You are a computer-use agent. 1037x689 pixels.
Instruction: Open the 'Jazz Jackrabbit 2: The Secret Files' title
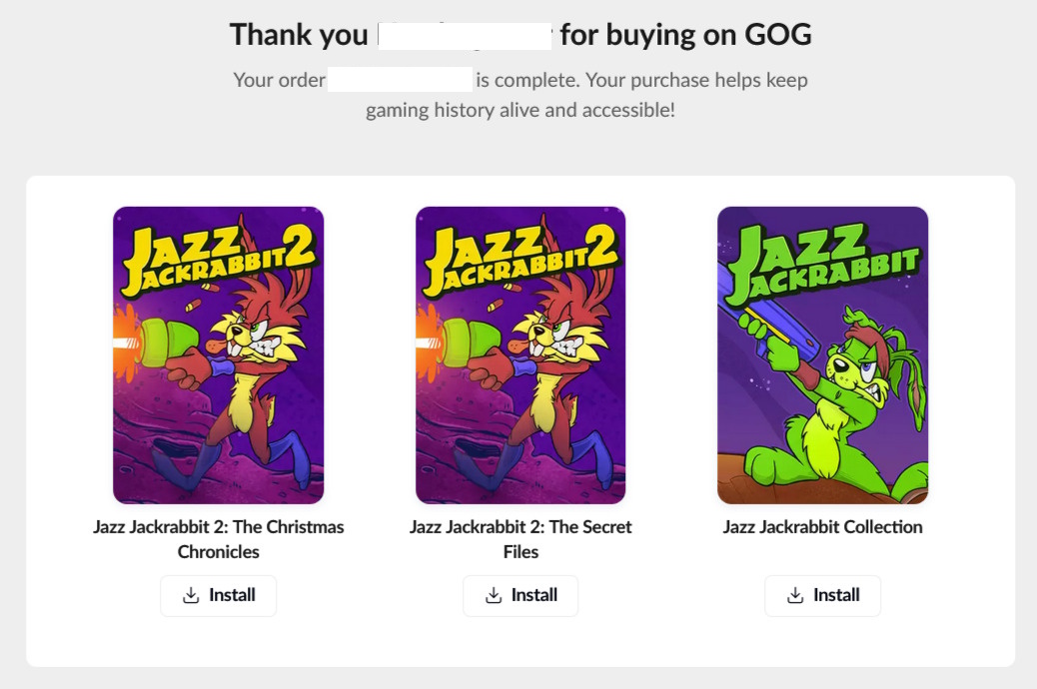pos(520,539)
